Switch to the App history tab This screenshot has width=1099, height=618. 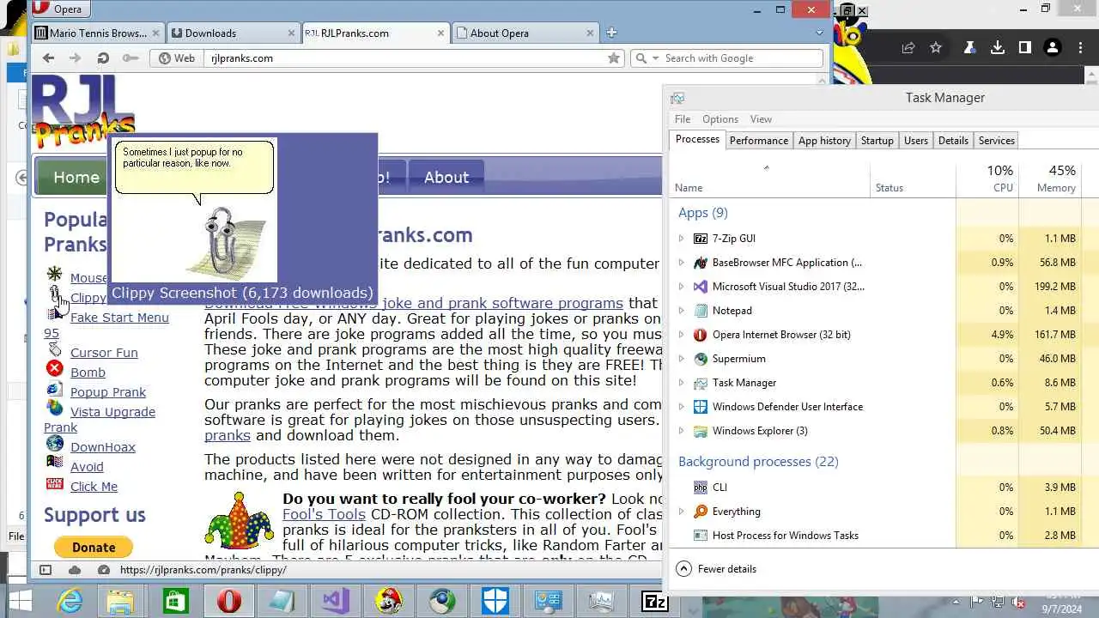pyautogui.click(x=824, y=141)
